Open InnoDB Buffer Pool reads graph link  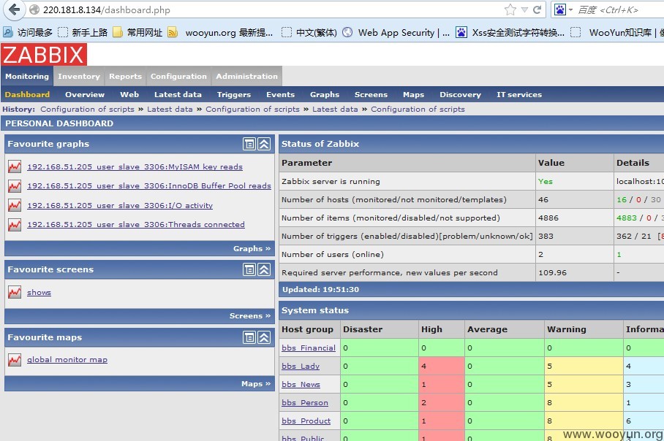pos(149,185)
